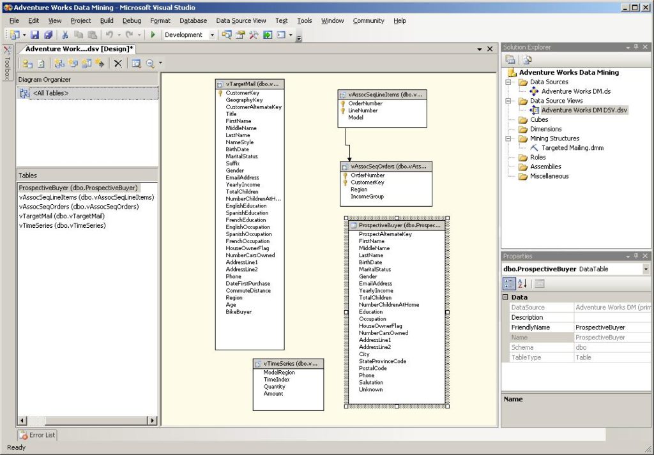Collapse the Data category in Properties
The height and width of the screenshot is (455, 654).
pos(506,297)
